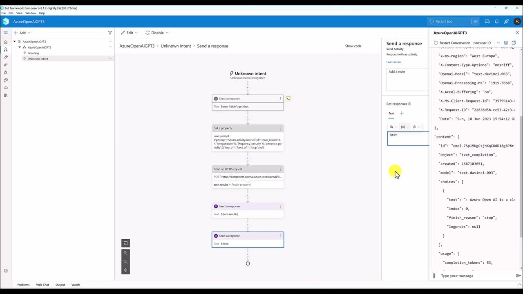
Task: Open the Edit dropdown in toolbar
Action: click(130, 33)
